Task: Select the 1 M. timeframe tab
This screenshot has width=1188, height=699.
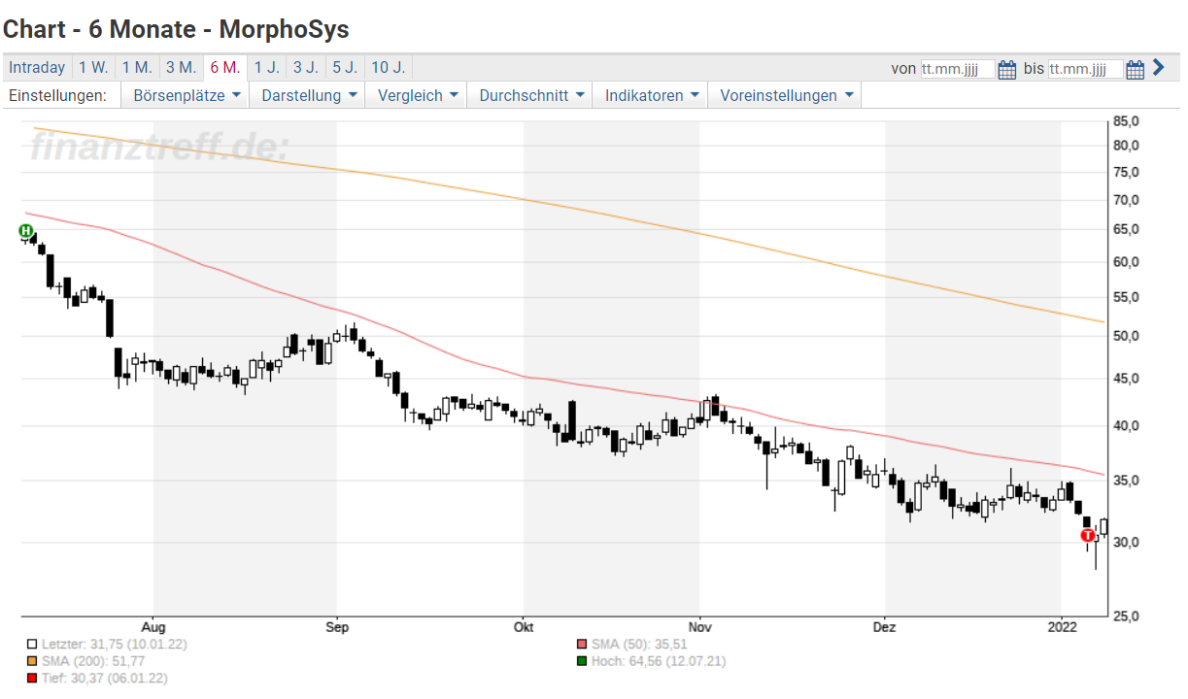Action: tap(137, 68)
